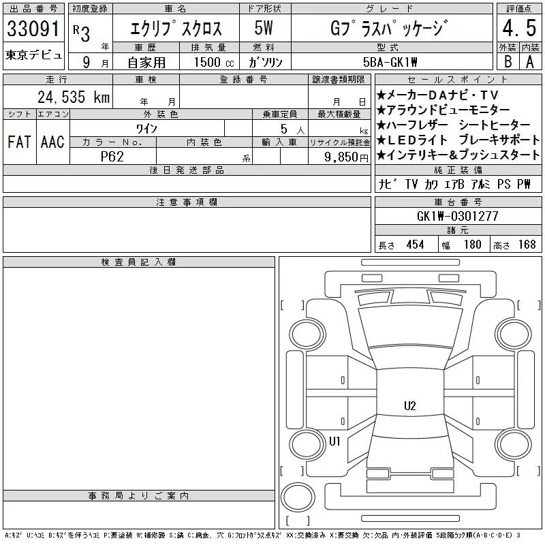Image resolution: width=545 pixels, height=545 pixels.
Task: Click the U2 dent mark on car diagram
Action: point(409,406)
